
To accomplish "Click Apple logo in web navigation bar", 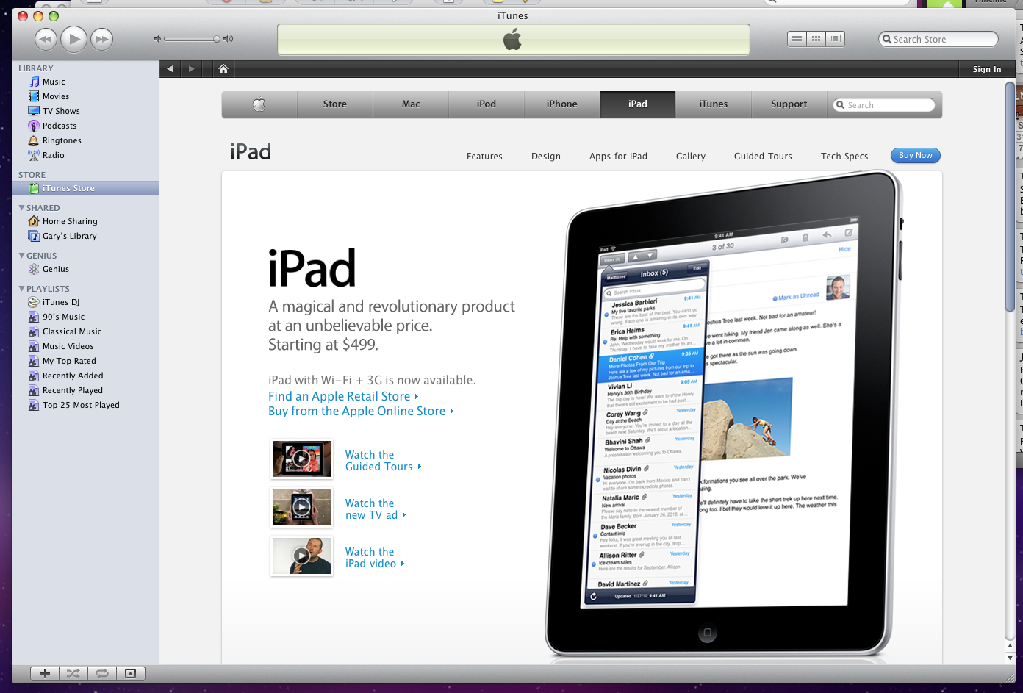I will tap(259, 104).
